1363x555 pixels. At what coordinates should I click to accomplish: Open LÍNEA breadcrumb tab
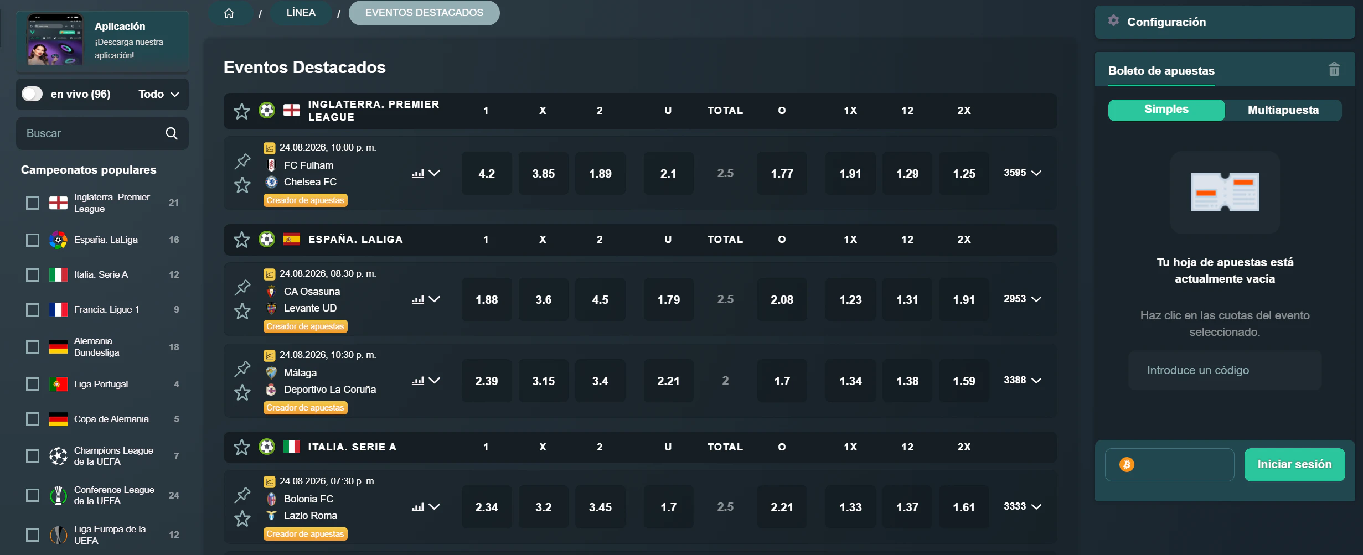pyautogui.click(x=301, y=13)
